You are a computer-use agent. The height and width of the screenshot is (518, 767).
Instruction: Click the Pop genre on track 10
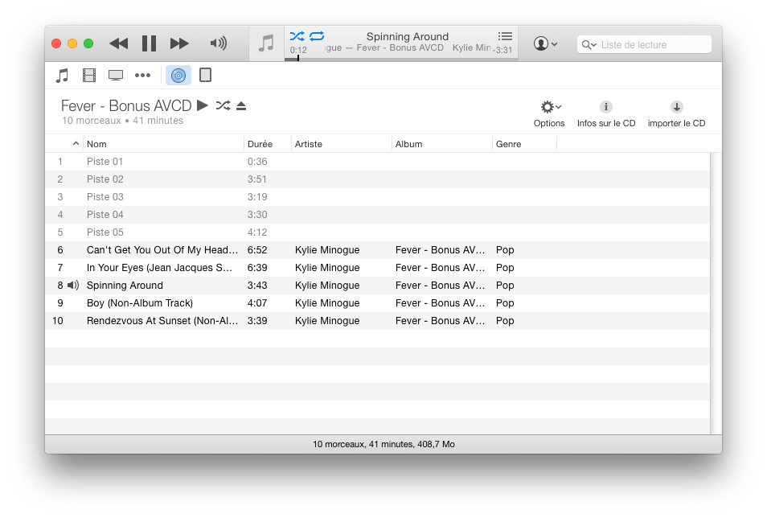pyautogui.click(x=505, y=321)
